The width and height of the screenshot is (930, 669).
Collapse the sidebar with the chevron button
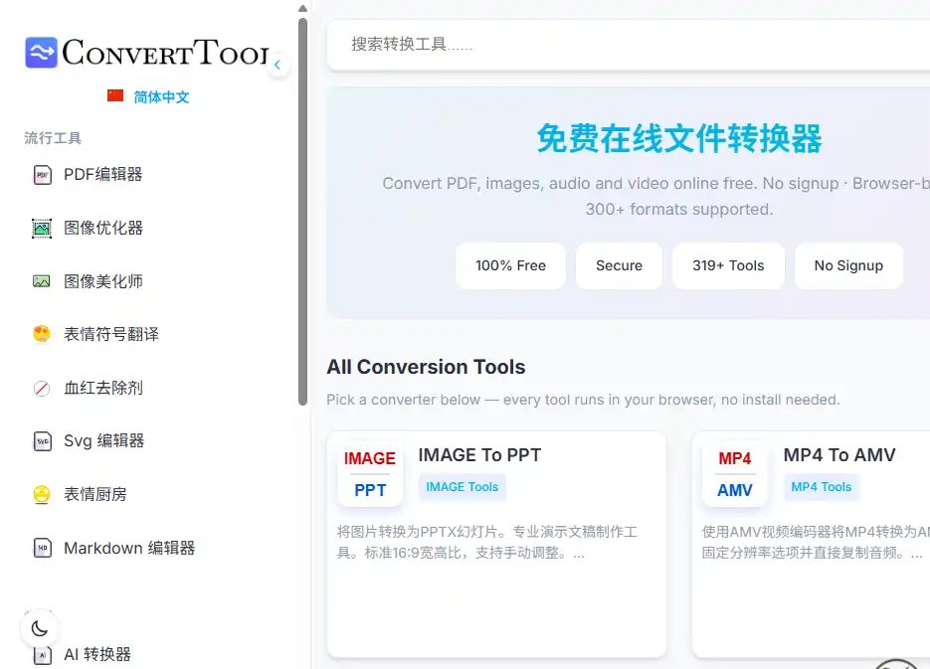pyautogui.click(x=278, y=65)
